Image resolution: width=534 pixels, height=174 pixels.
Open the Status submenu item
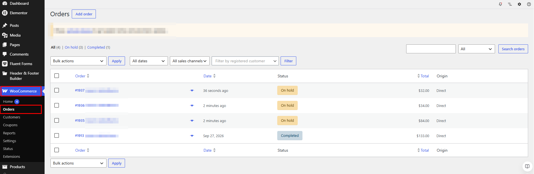(8, 149)
